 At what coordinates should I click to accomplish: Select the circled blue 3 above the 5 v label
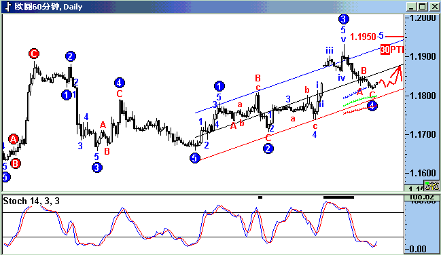click(343, 19)
